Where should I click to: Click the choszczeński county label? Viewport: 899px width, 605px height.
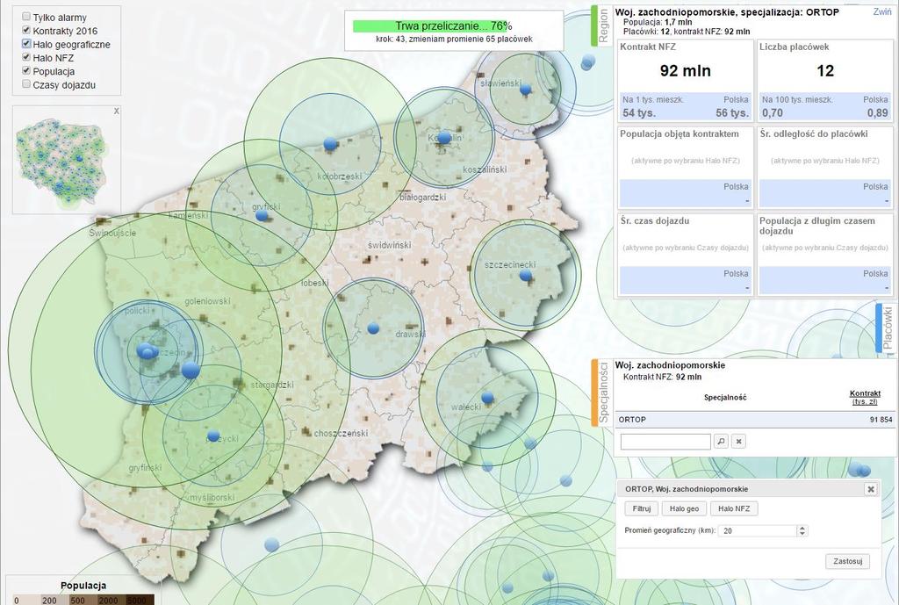342,434
